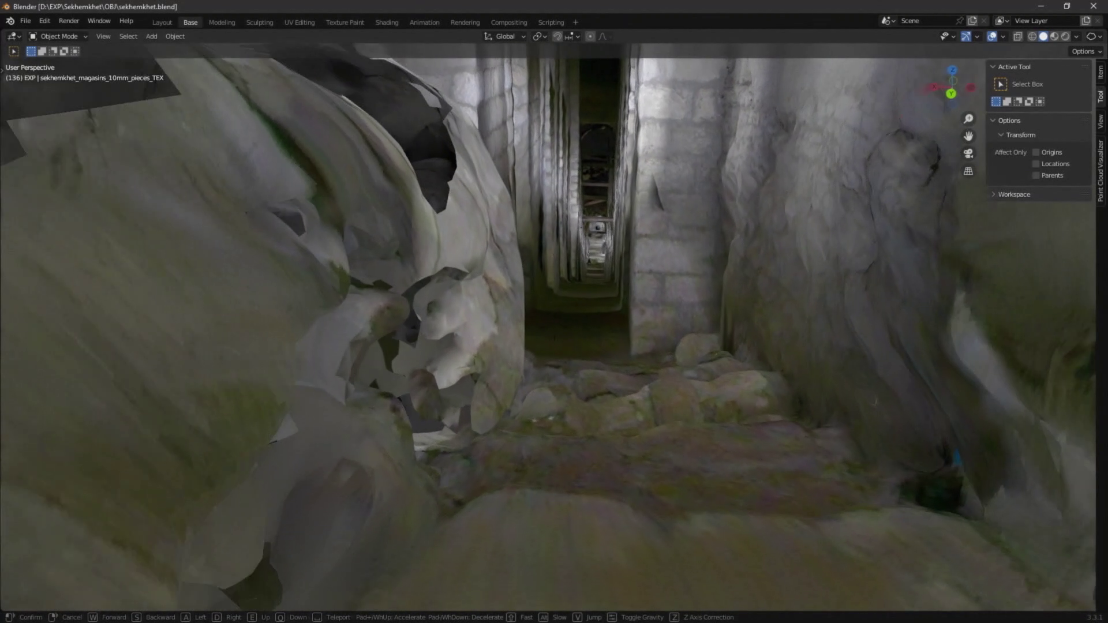Enable Affect Only Origins checkbox
The height and width of the screenshot is (623, 1108).
click(1036, 152)
